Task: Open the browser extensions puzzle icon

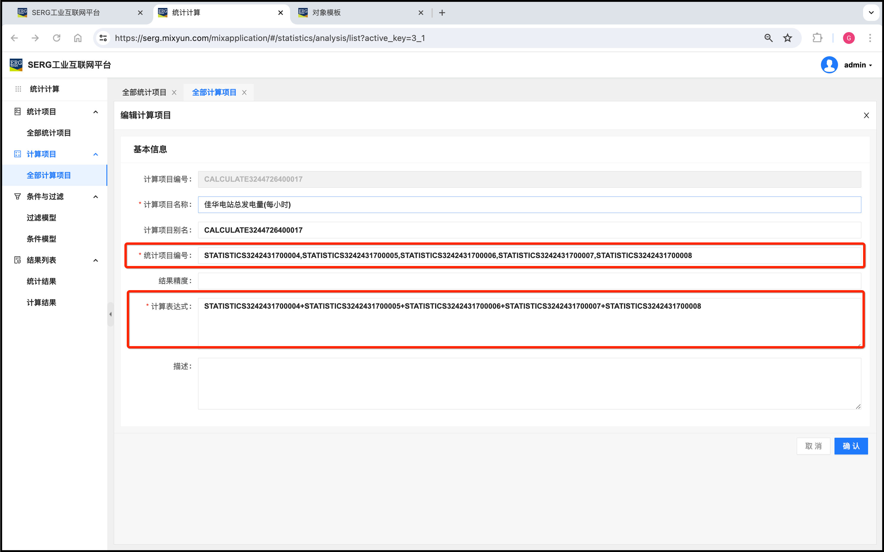Action: [817, 38]
